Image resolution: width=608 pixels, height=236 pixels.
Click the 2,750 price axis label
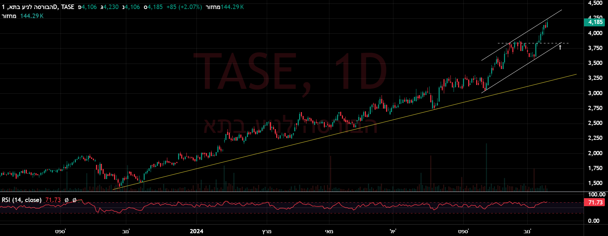tap(595, 108)
